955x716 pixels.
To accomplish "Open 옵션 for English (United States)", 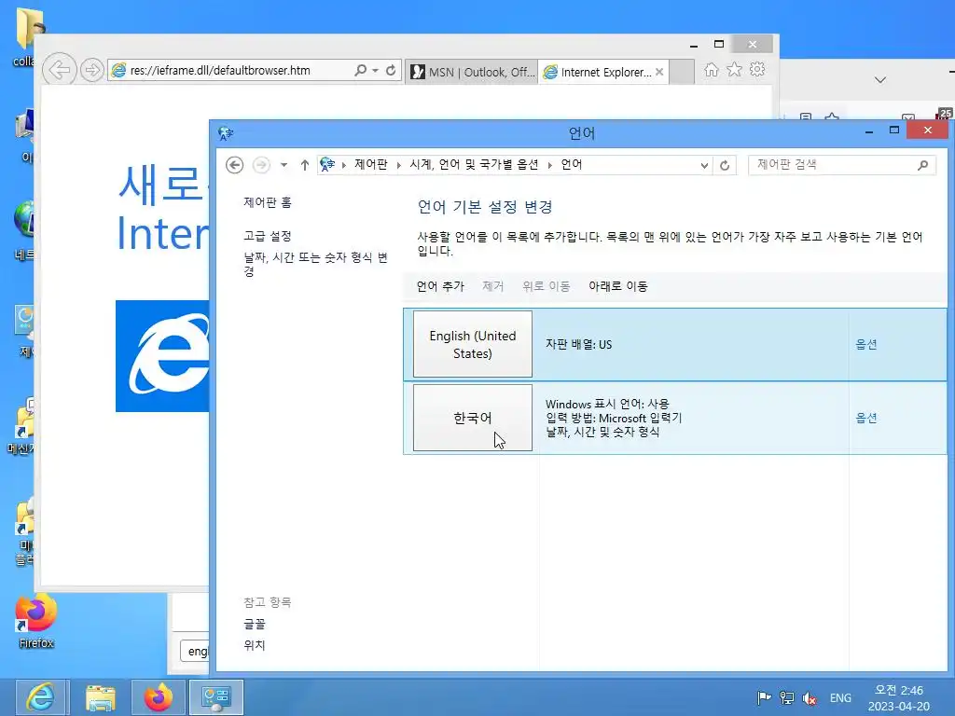I will pos(866,345).
